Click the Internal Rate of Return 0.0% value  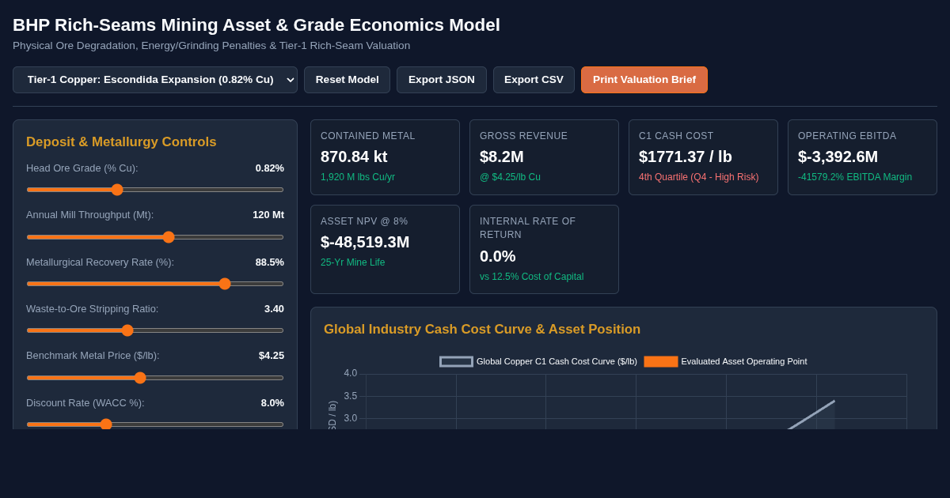pos(498,256)
